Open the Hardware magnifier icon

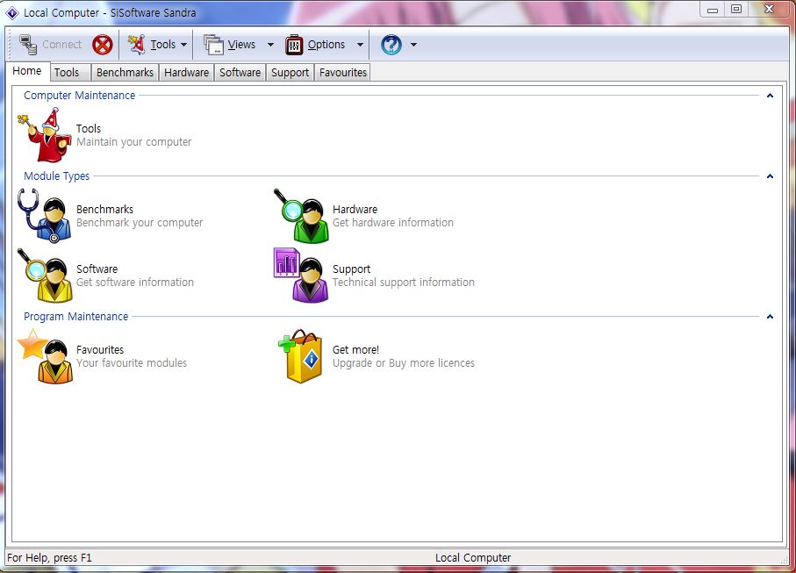tap(302, 216)
